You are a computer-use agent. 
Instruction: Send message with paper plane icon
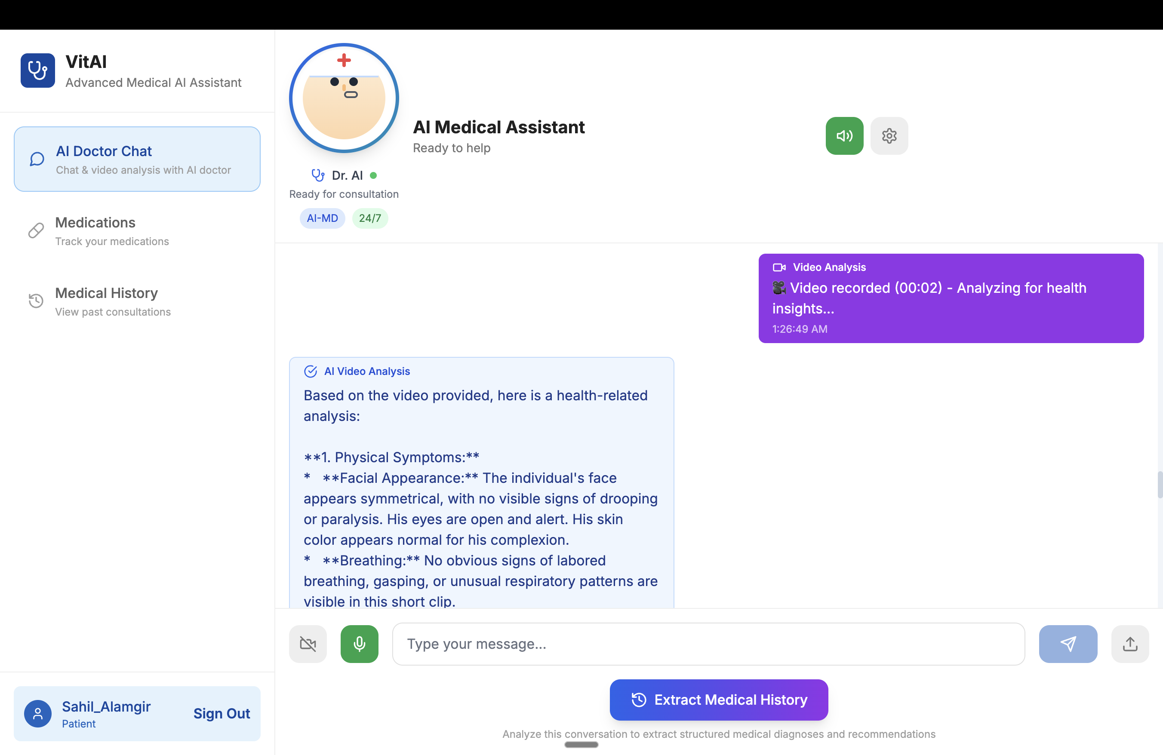coord(1068,644)
